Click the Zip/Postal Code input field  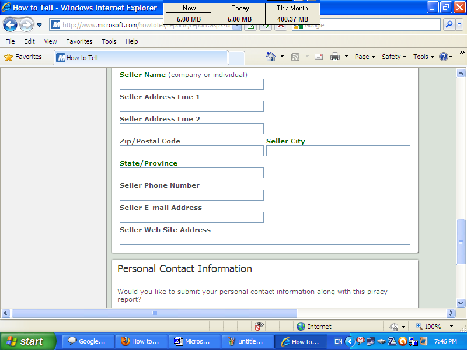coord(191,151)
